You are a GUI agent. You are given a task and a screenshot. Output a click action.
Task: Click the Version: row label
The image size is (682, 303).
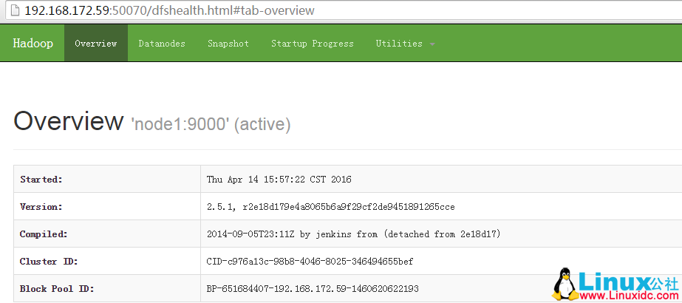pos(41,207)
